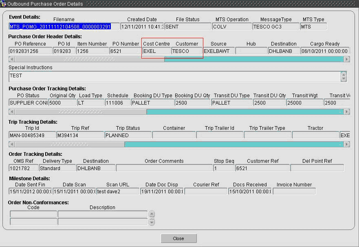The height and width of the screenshot is (247, 359).
Task: Click the Original Qty field 5000
Action: coord(62,103)
